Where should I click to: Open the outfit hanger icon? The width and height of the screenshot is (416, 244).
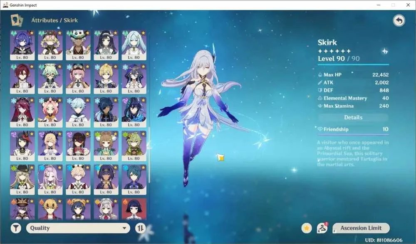322,228
